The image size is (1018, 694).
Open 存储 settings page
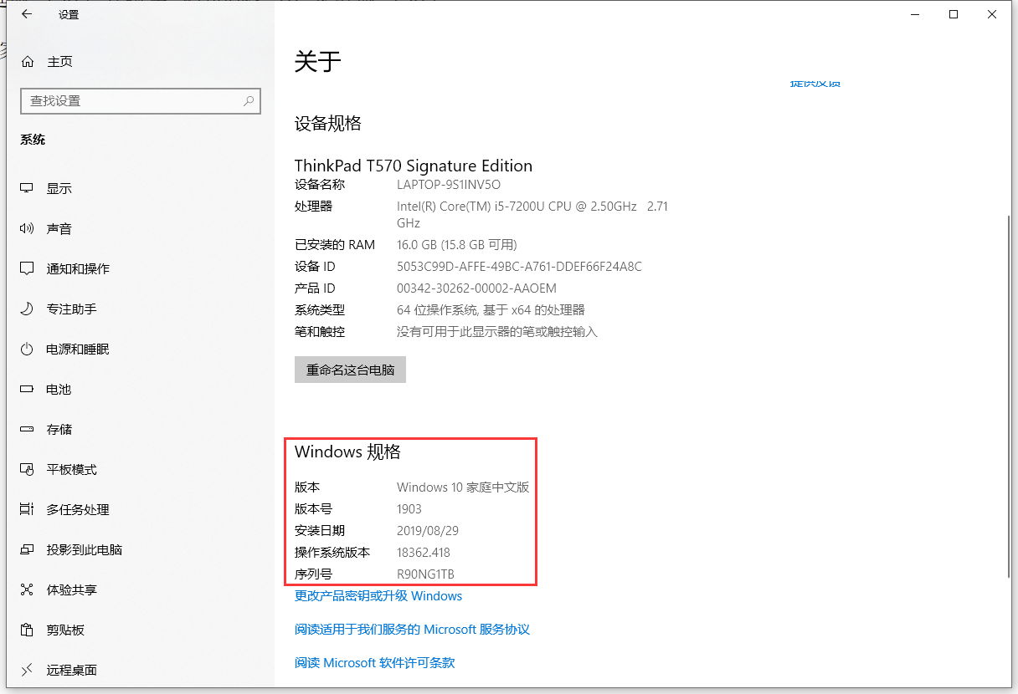click(59, 429)
